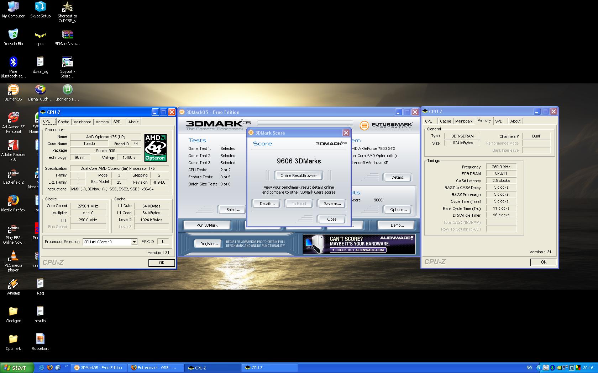598x373 pixels.
Task: Switch to CPU tab in right CPU-Z
Action: (429, 121)
